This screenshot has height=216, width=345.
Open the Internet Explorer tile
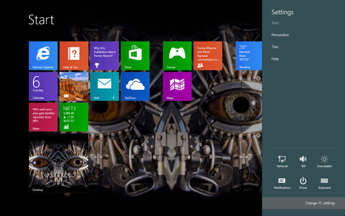point(43,56)
